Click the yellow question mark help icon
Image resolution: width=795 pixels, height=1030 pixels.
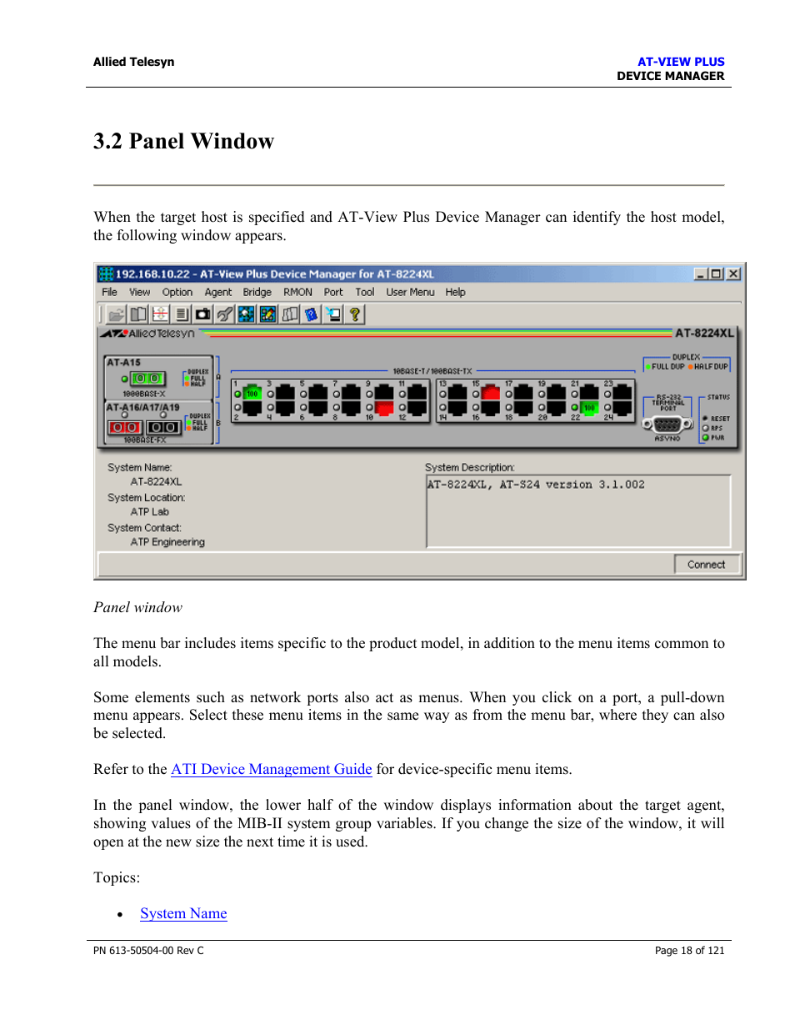[x=355, y=314]
